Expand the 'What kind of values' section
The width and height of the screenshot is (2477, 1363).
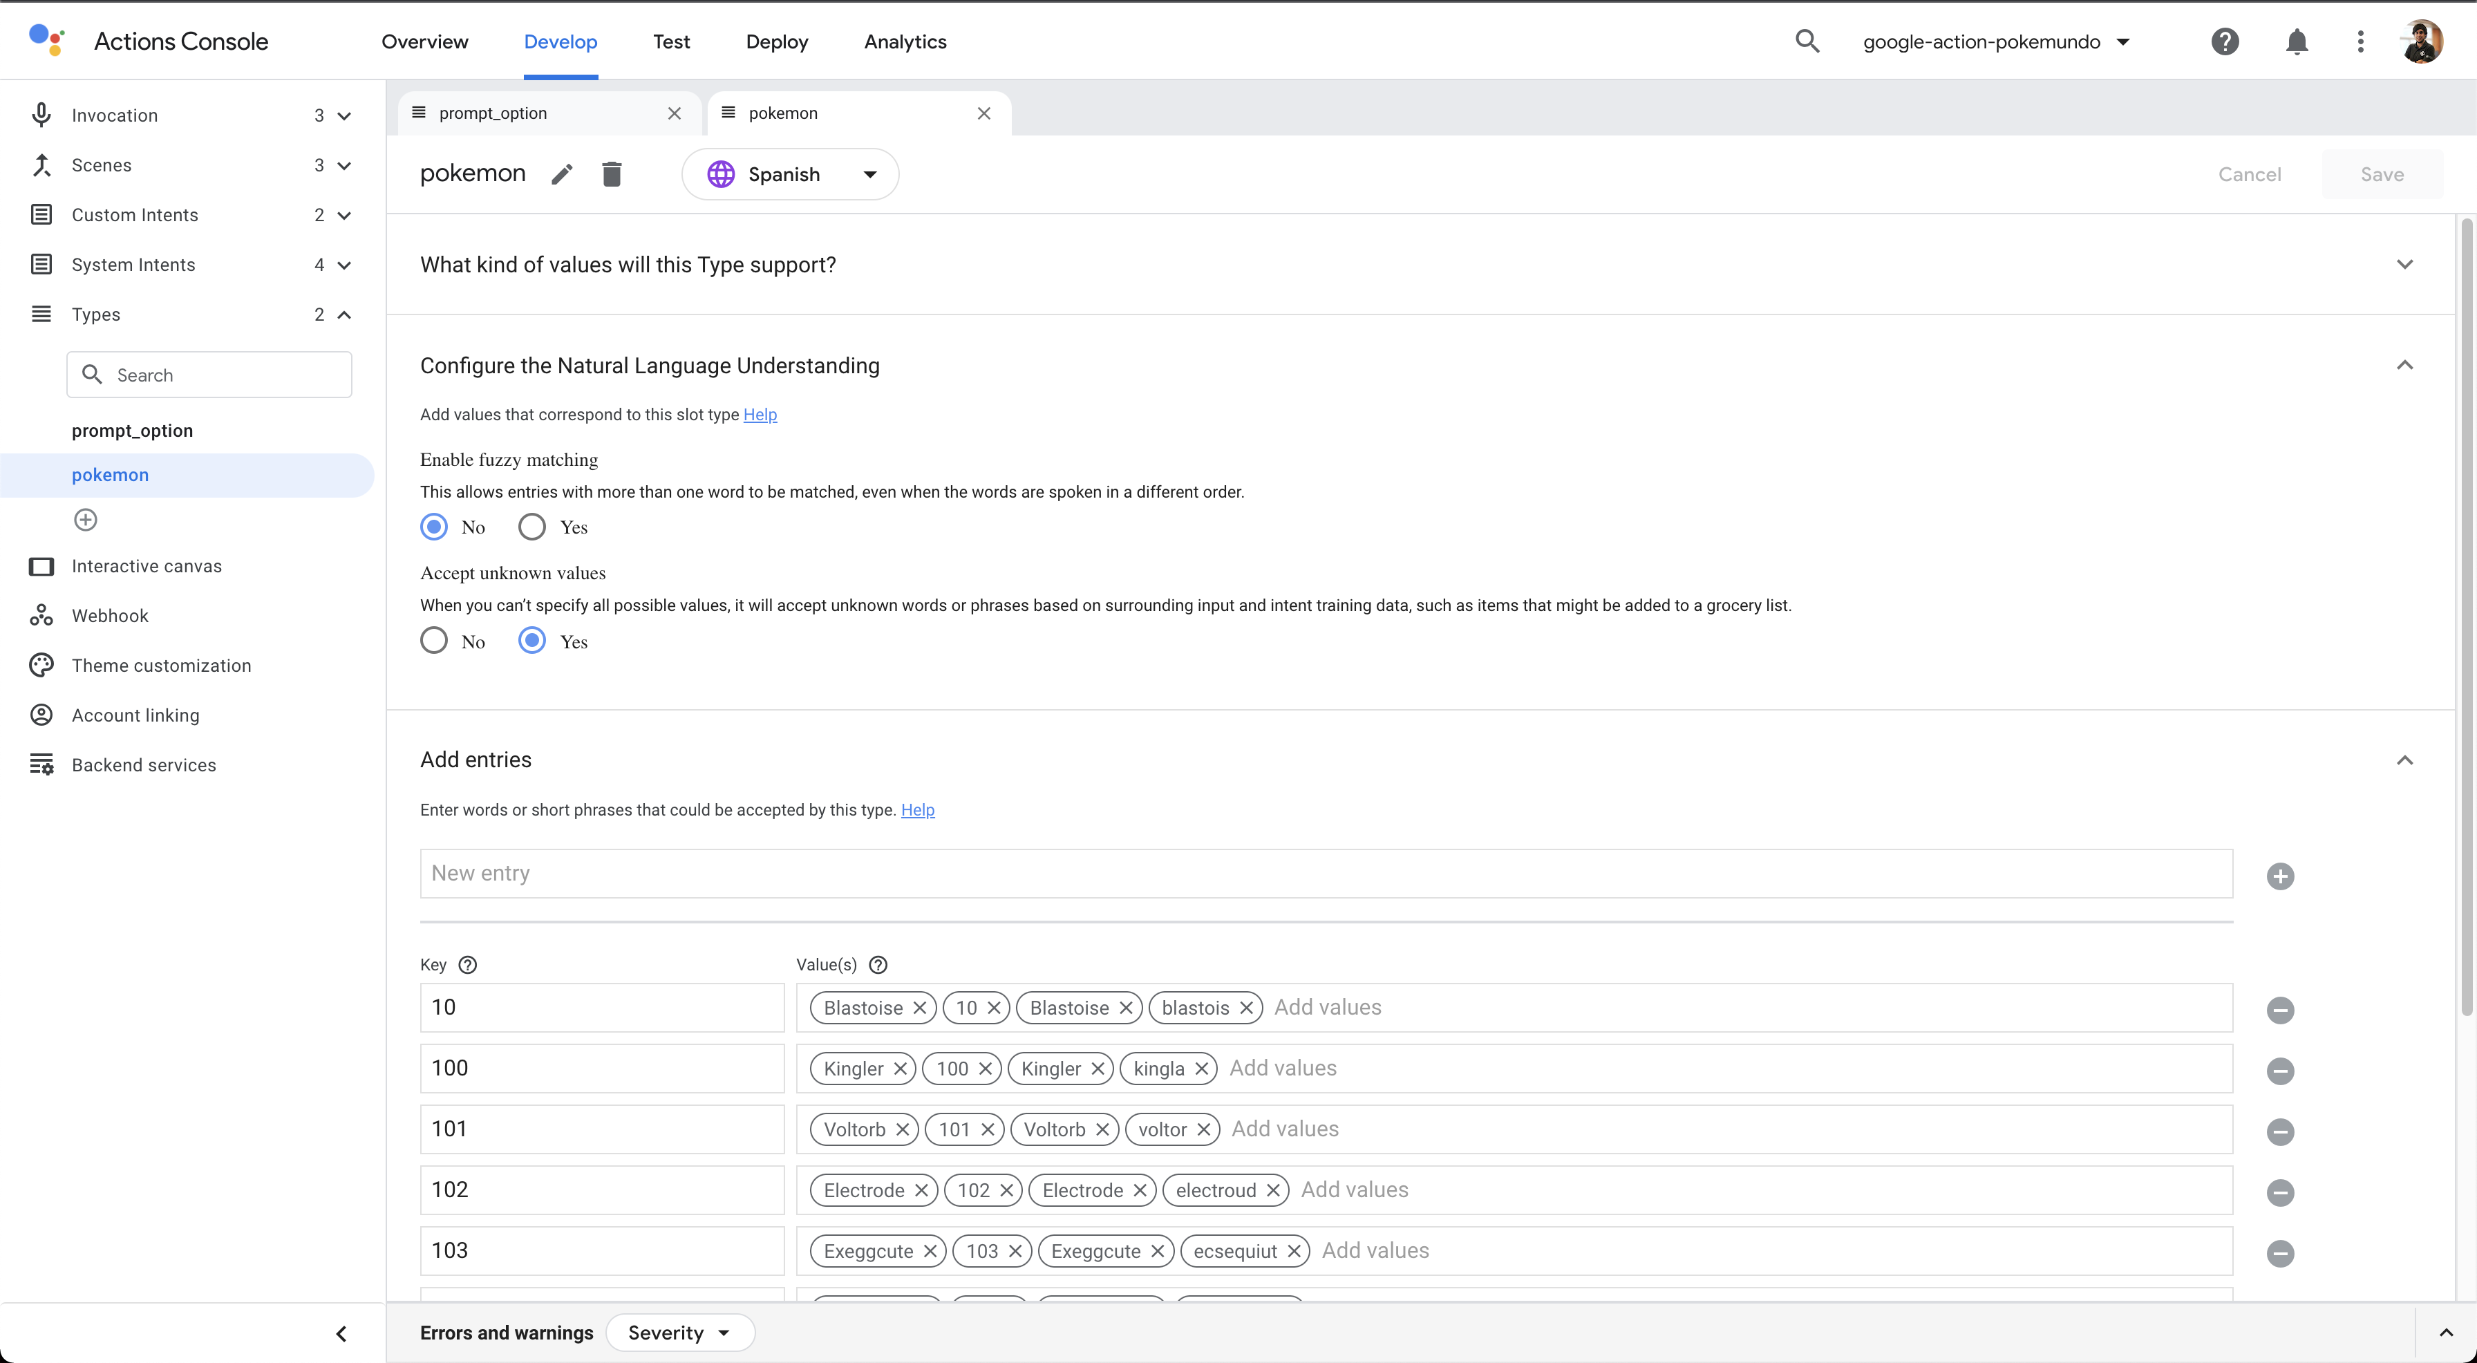2404,265
